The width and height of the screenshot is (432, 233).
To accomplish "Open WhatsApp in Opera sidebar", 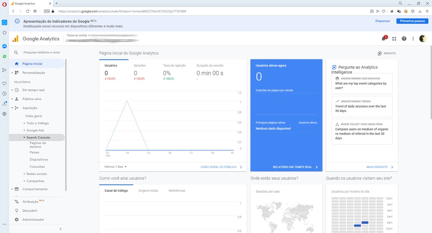I will coord(4,56).
